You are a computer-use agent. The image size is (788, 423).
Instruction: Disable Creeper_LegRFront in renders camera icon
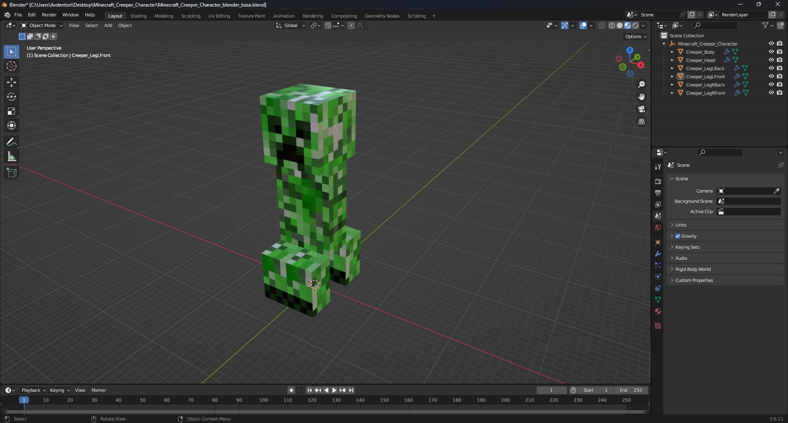pos(779,93)
